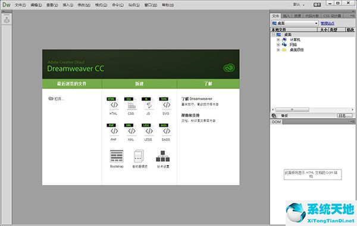Expand the 桌面项目 tree node

[278, 49]
